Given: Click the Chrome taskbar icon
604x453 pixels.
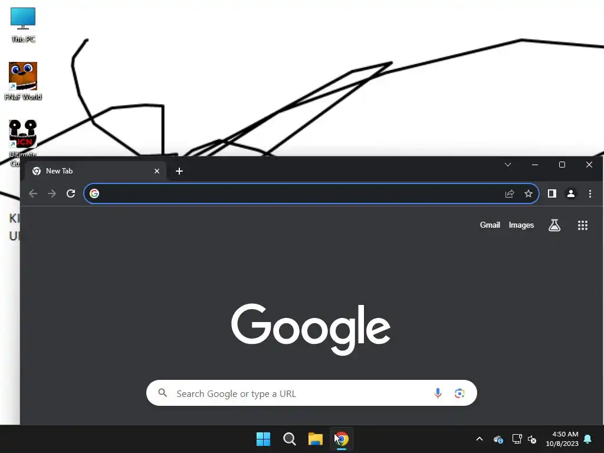Looking at the screenshot, I should [342, 439].
